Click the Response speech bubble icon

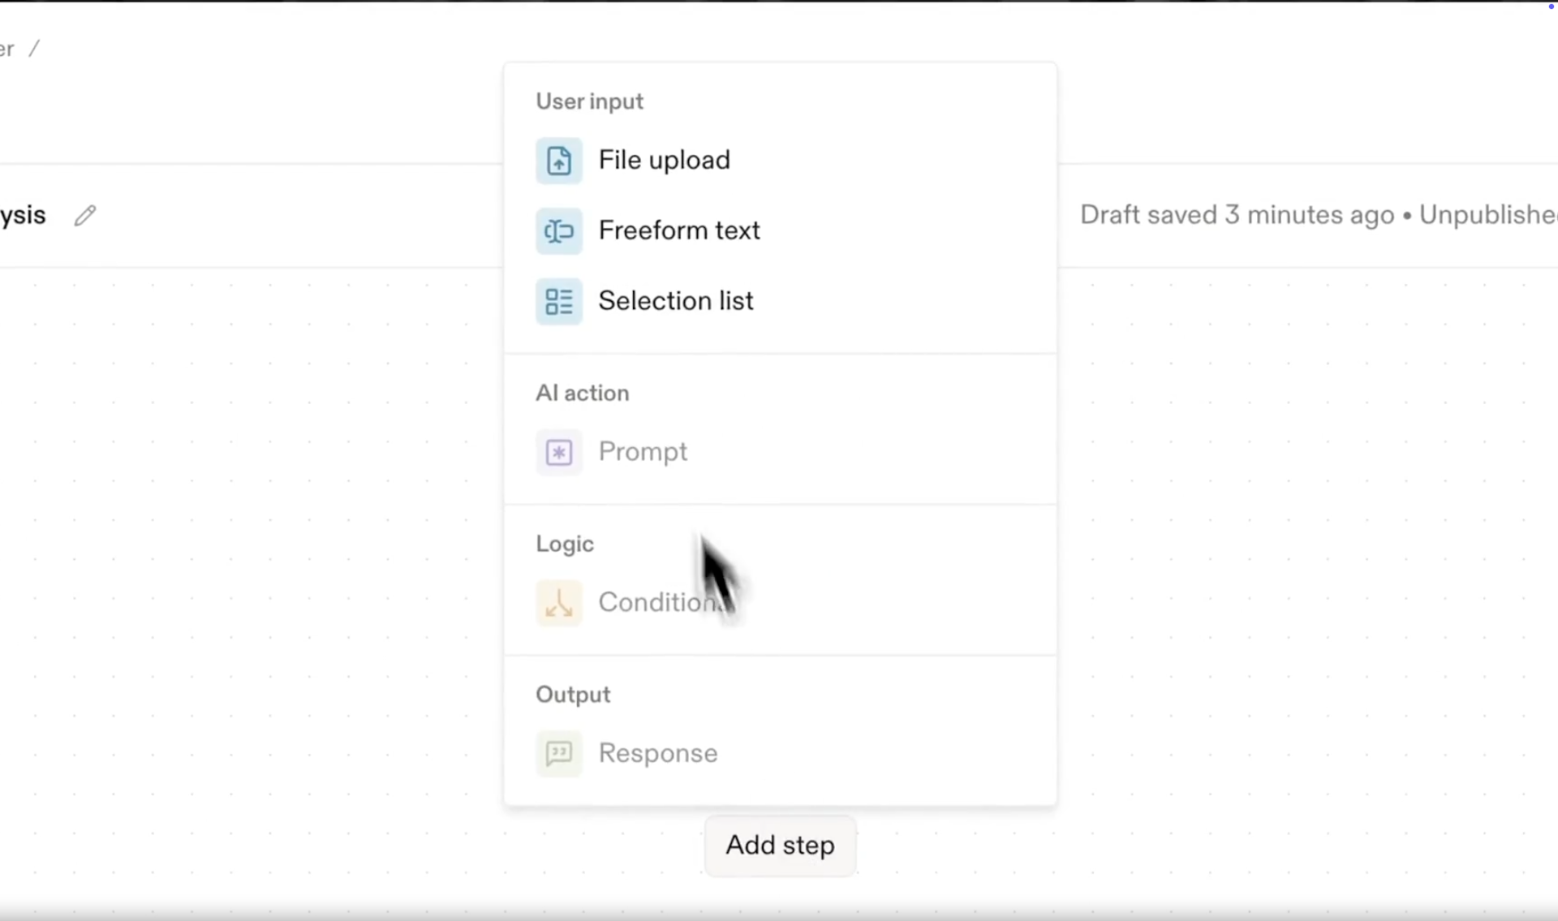558,754
